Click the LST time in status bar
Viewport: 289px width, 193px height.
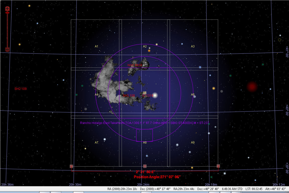coord(254,189)
